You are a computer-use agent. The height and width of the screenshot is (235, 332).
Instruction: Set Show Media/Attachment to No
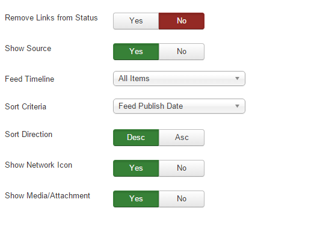pos(182,199)
